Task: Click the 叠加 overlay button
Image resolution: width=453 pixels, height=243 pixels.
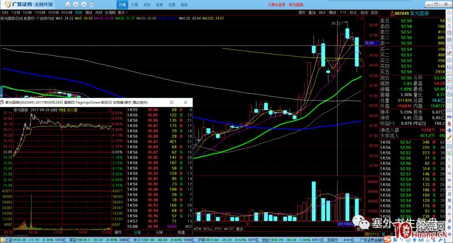Action: (x=312, y=13)
